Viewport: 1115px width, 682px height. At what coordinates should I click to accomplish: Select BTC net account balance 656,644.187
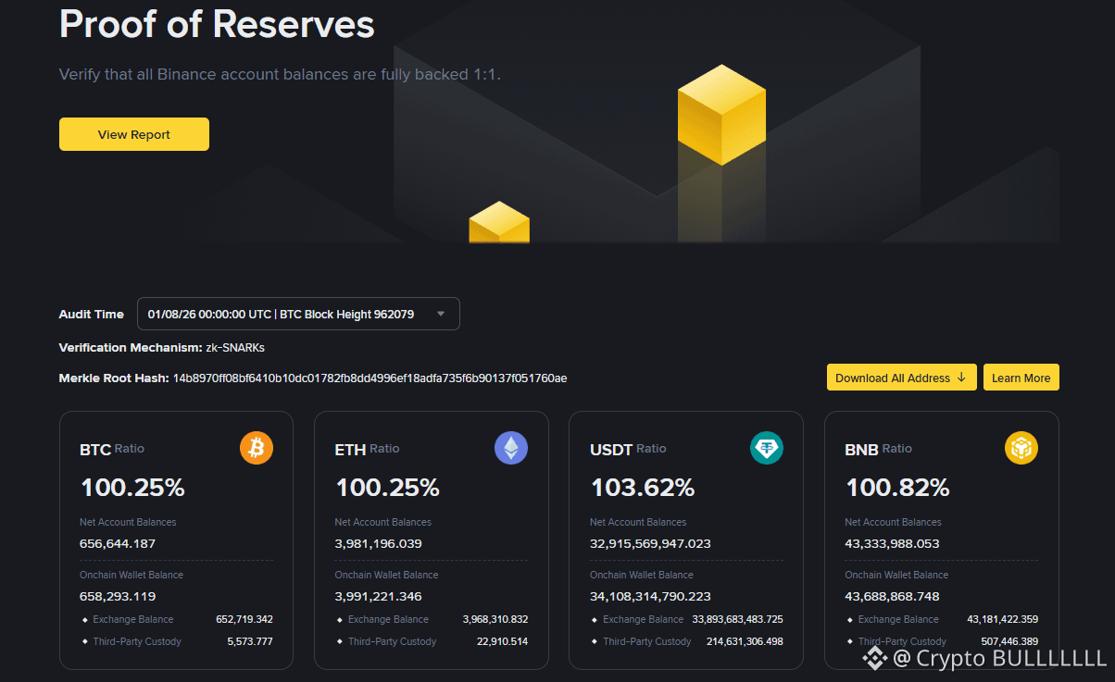(x=118, y=543)
